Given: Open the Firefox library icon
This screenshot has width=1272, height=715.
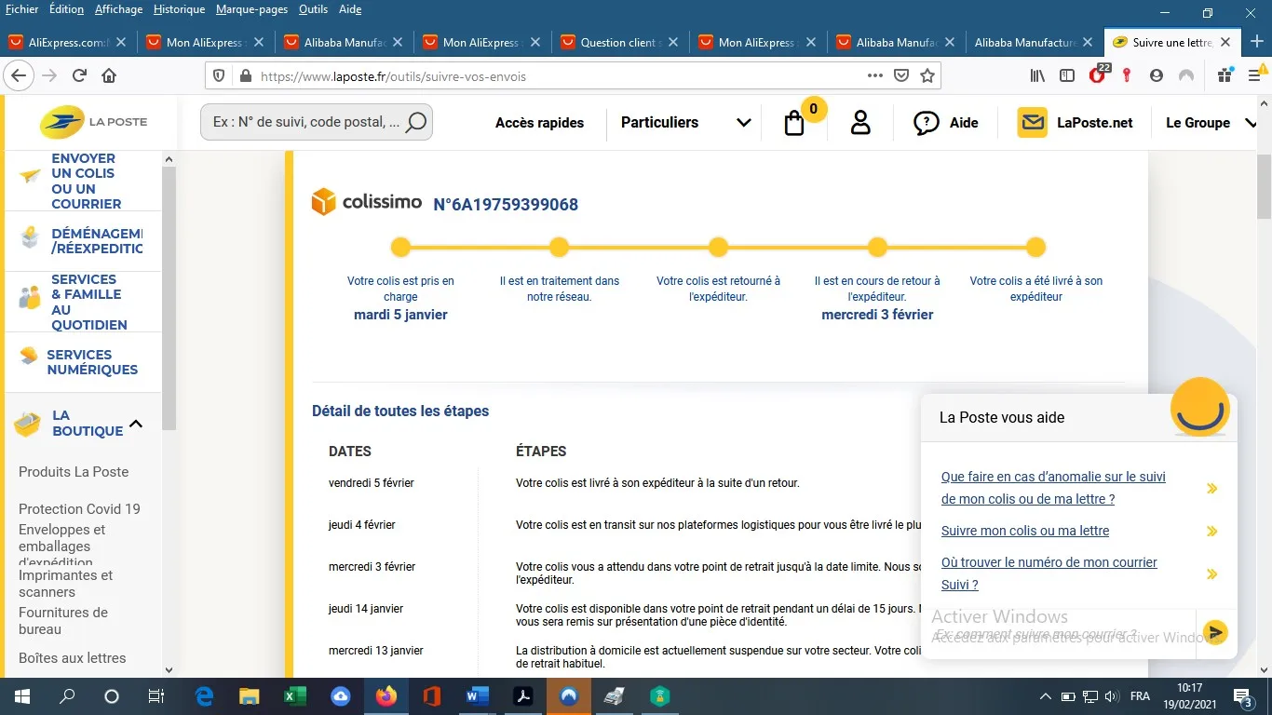Looking at the screenshot, I should pos(1037,75).
